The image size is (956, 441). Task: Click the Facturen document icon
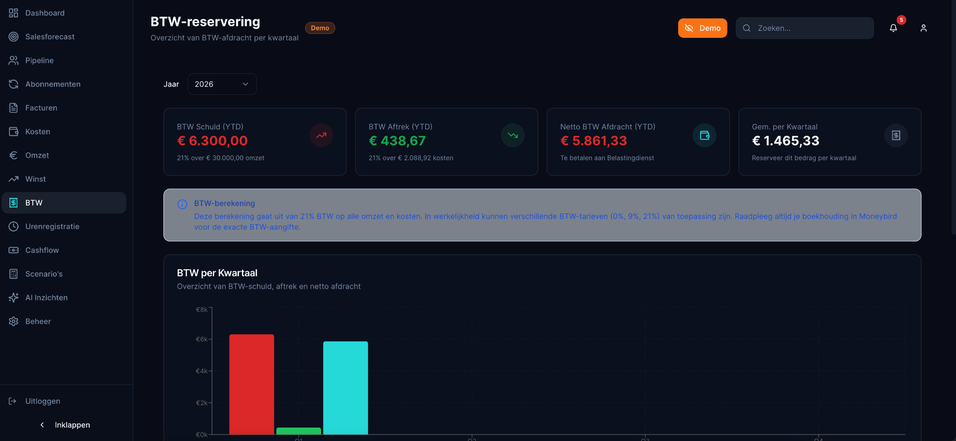click(x=13, y=108)
